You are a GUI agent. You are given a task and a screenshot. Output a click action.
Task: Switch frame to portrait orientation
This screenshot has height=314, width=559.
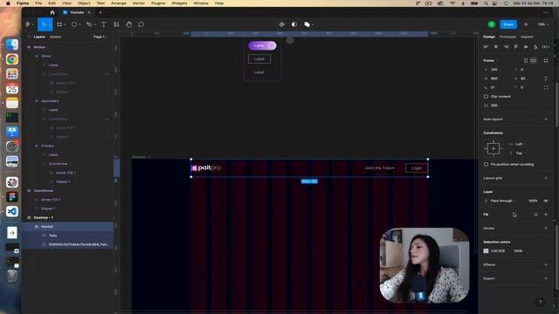click(x=526, y=60)
